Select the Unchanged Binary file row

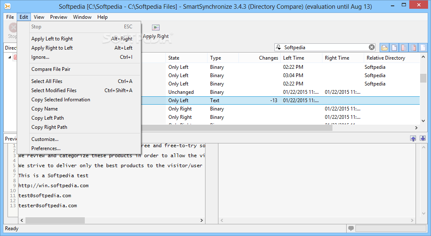tap(280, 92)
